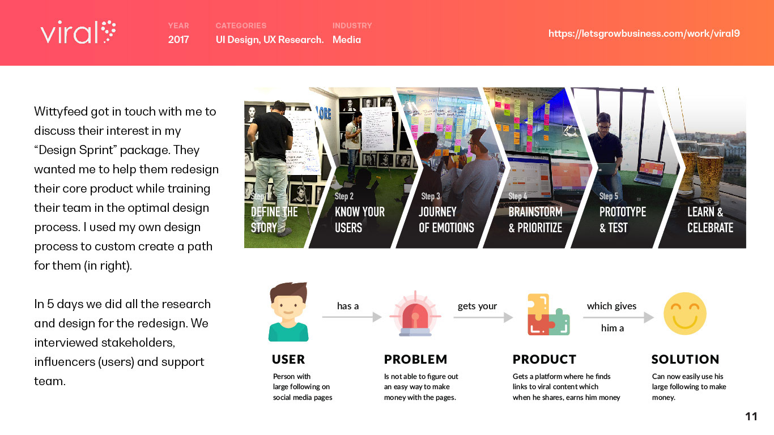This screenshot has height=435, width=774.
Task: Open the letsgrowbusiness.com/work/viral9 link
Action: click(x=644, y=33)
